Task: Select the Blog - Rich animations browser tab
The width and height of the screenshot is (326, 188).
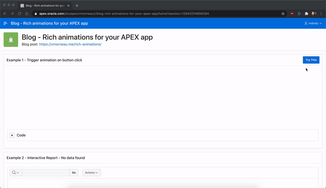Action: pyautogui.click(x=45, y=5)
